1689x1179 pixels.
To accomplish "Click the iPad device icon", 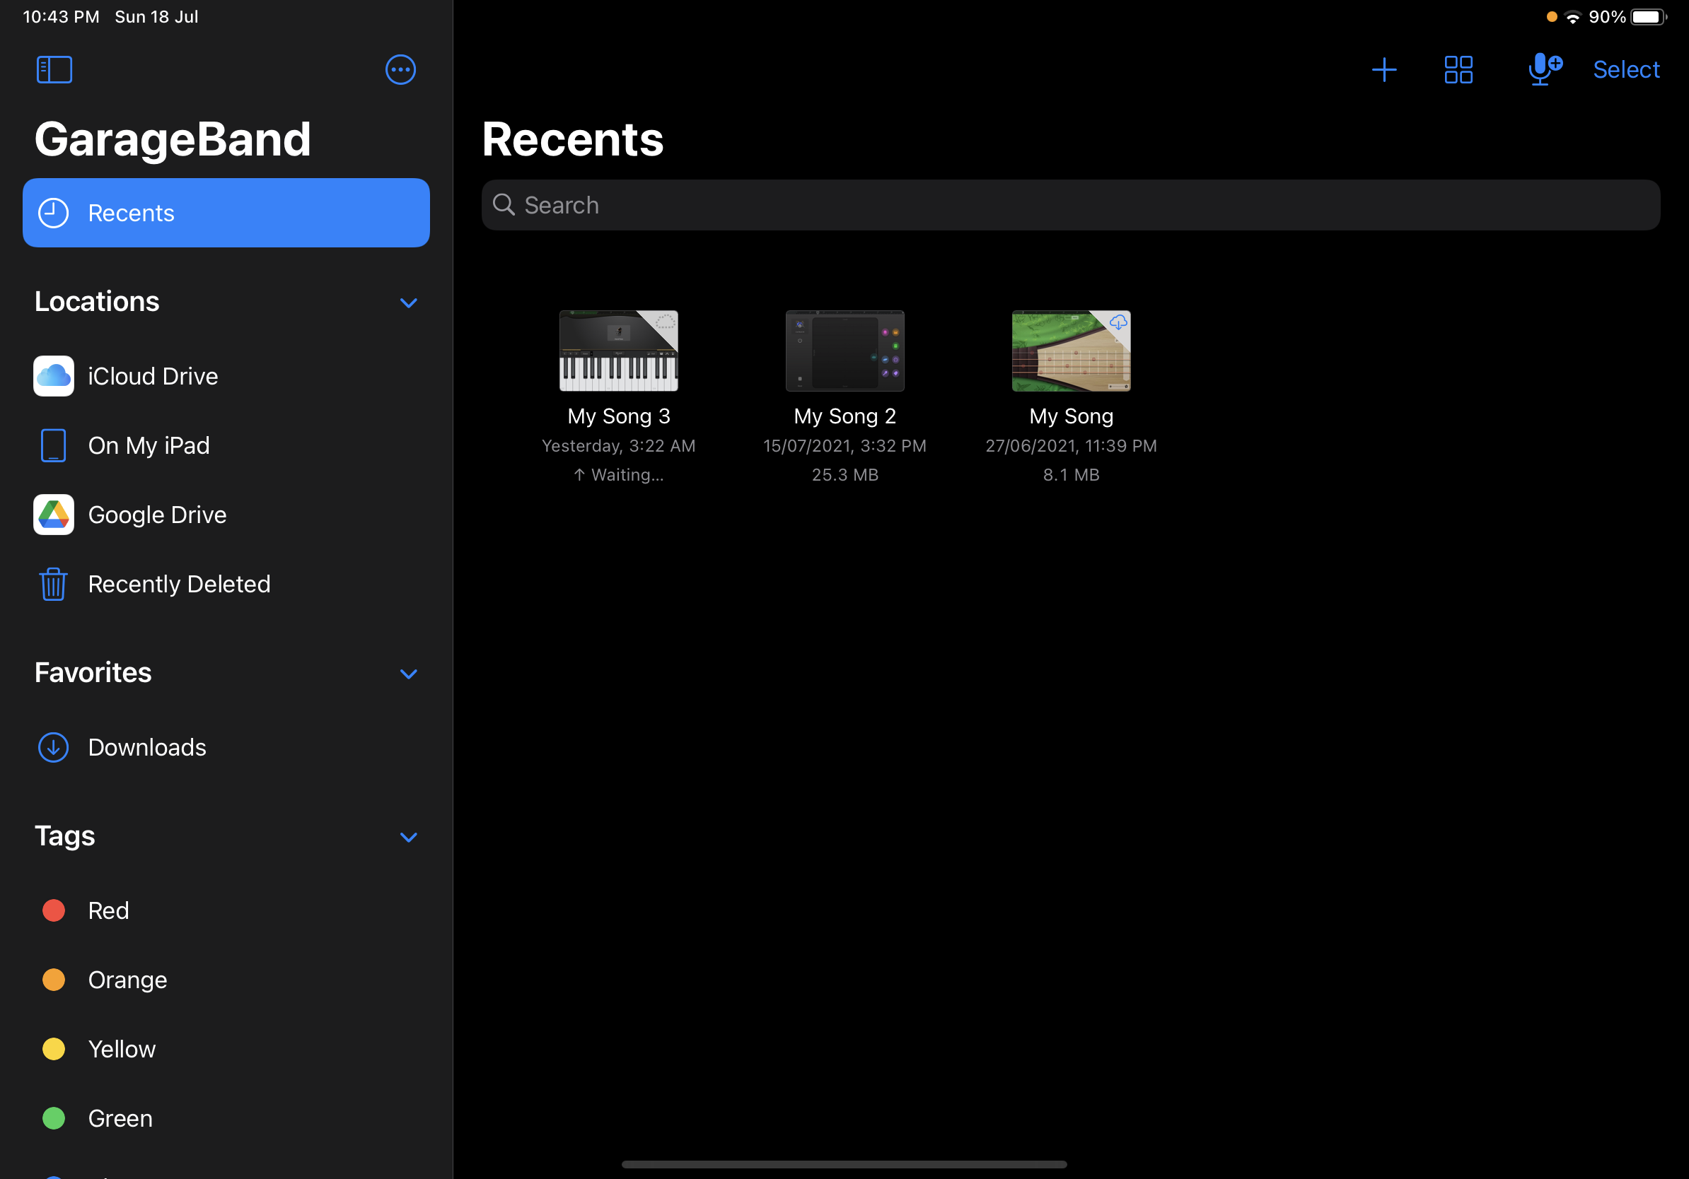I will (53, 445).
